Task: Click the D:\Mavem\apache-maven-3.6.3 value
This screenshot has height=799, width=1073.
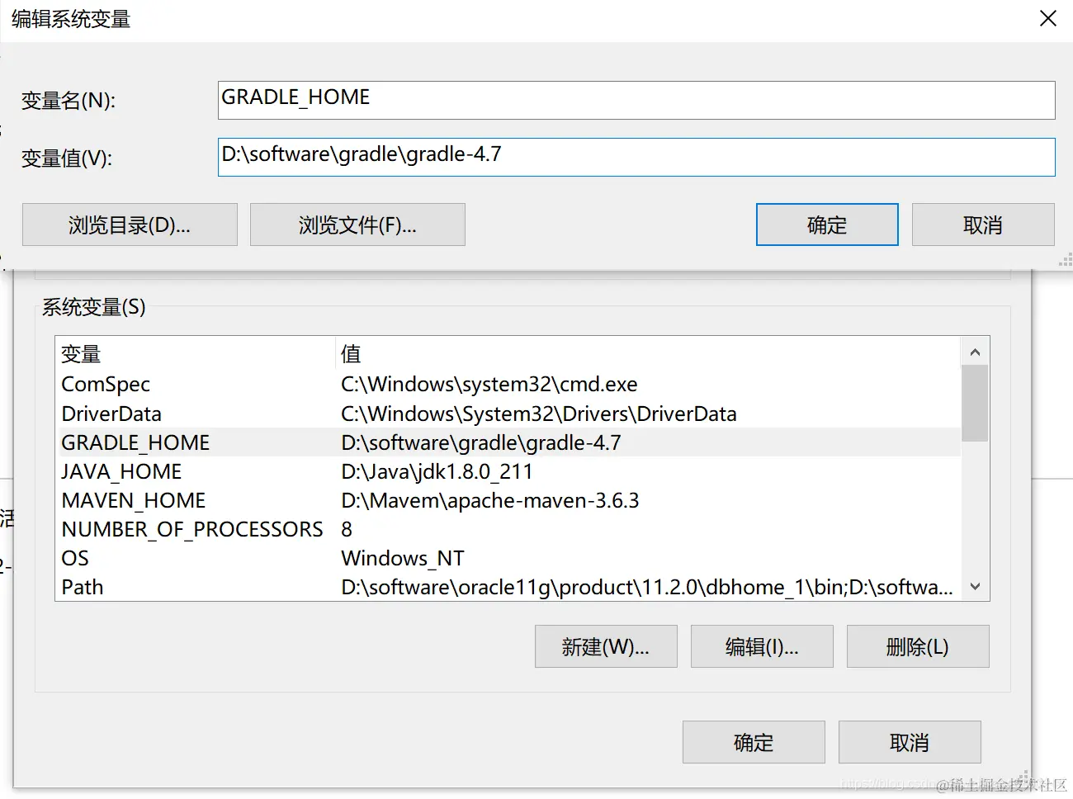Action: (490, 500)
